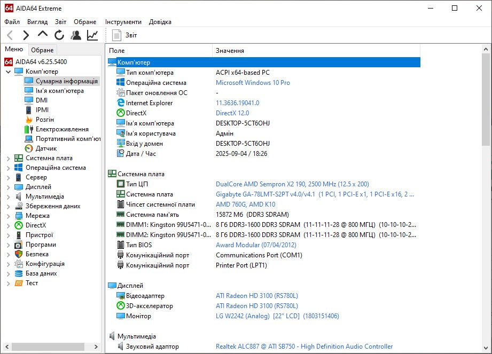The width and height of the screenshot is (492, 354).
Task: Click the Електроживлення battery icon
Action: [x=29, y=129]
